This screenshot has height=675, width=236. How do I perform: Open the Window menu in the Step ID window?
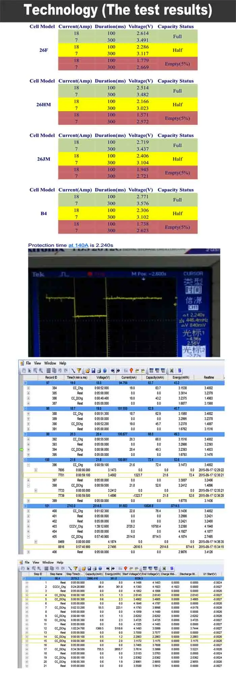(x=48, y=562)
